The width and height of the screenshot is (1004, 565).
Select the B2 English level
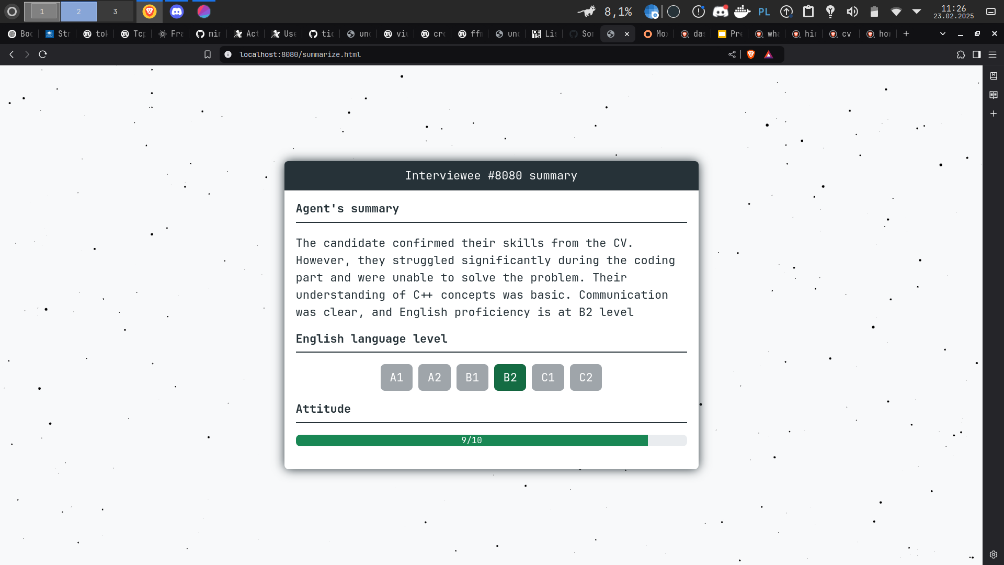(x=510, y=377)
